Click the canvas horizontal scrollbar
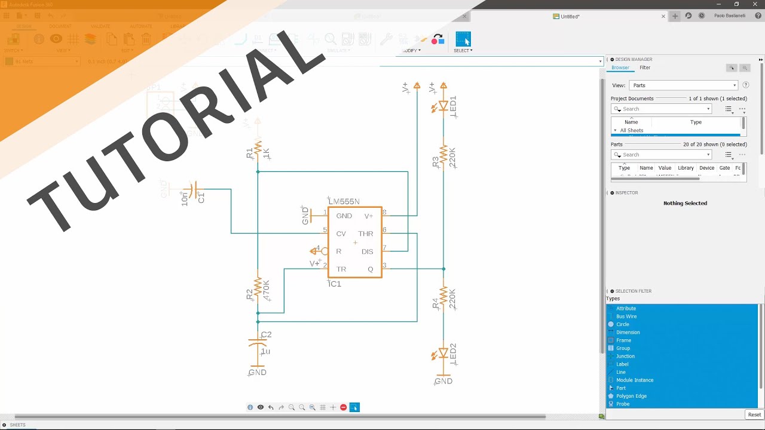The height and width of the screenshot is (430, 765). tap(280, 416)
